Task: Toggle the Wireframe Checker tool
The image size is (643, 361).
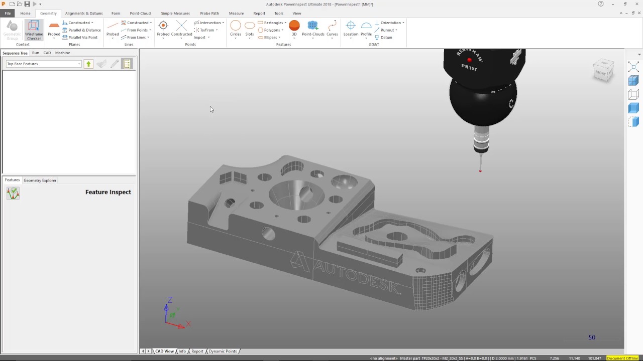Action: point(34,30)
